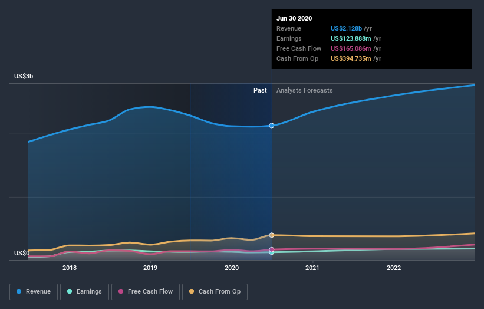484x309 pixels.
Task: Click the US$3b y-axis label
Action: point(24,76)
